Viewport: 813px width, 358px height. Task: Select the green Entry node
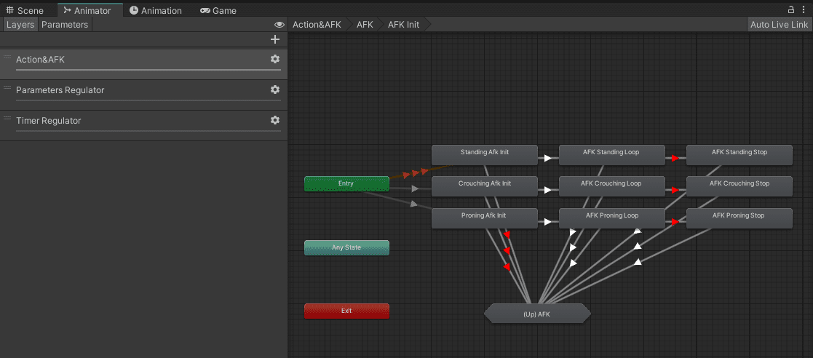pos(346,184)
